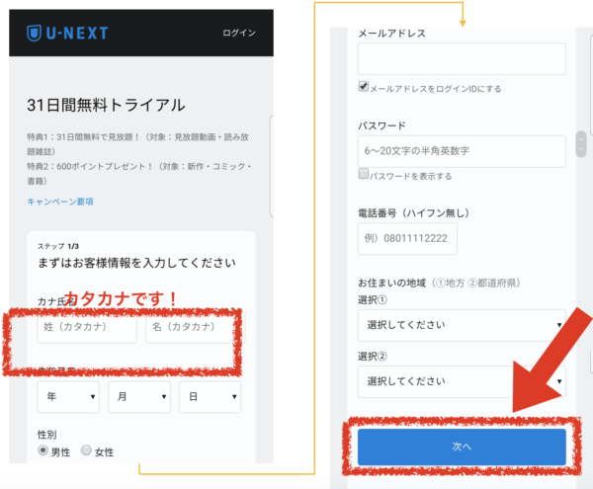Click the 電話番号 input field

click(407, 238)
